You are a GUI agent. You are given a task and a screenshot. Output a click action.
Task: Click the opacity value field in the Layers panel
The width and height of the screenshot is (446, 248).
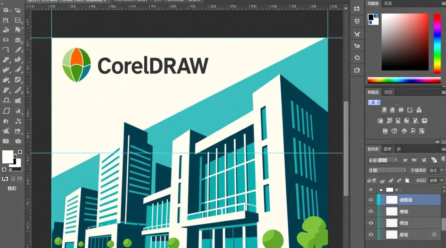click(433, 170)
